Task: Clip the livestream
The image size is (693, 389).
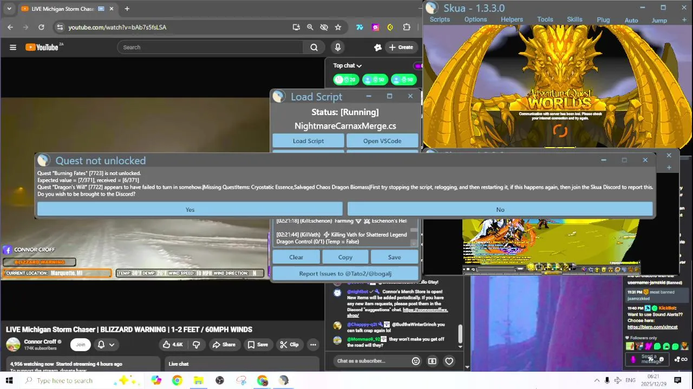Action: coord(289,345)
